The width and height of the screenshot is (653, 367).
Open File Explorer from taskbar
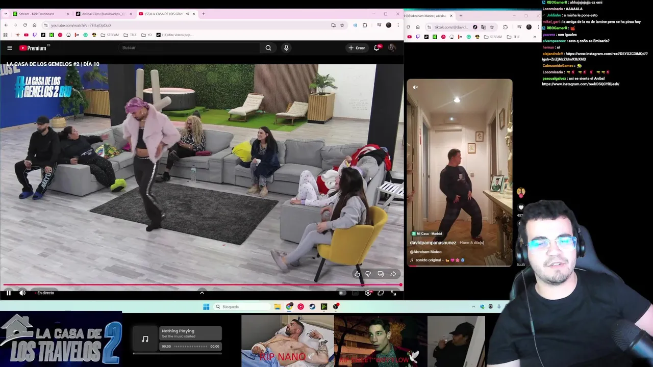pos(277,307)
